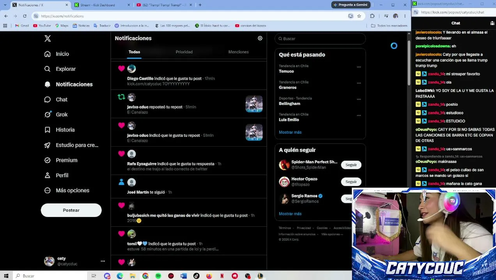Viewport: 496px width, 280px height.
Task: Click Mostrar más under trends
Action: pyautogui.click(x=290, y=132)
